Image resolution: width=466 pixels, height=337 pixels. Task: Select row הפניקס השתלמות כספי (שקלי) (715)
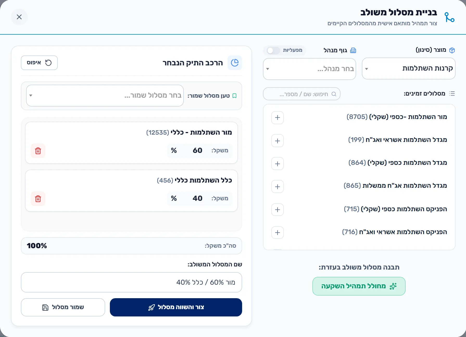pos(359,209)
